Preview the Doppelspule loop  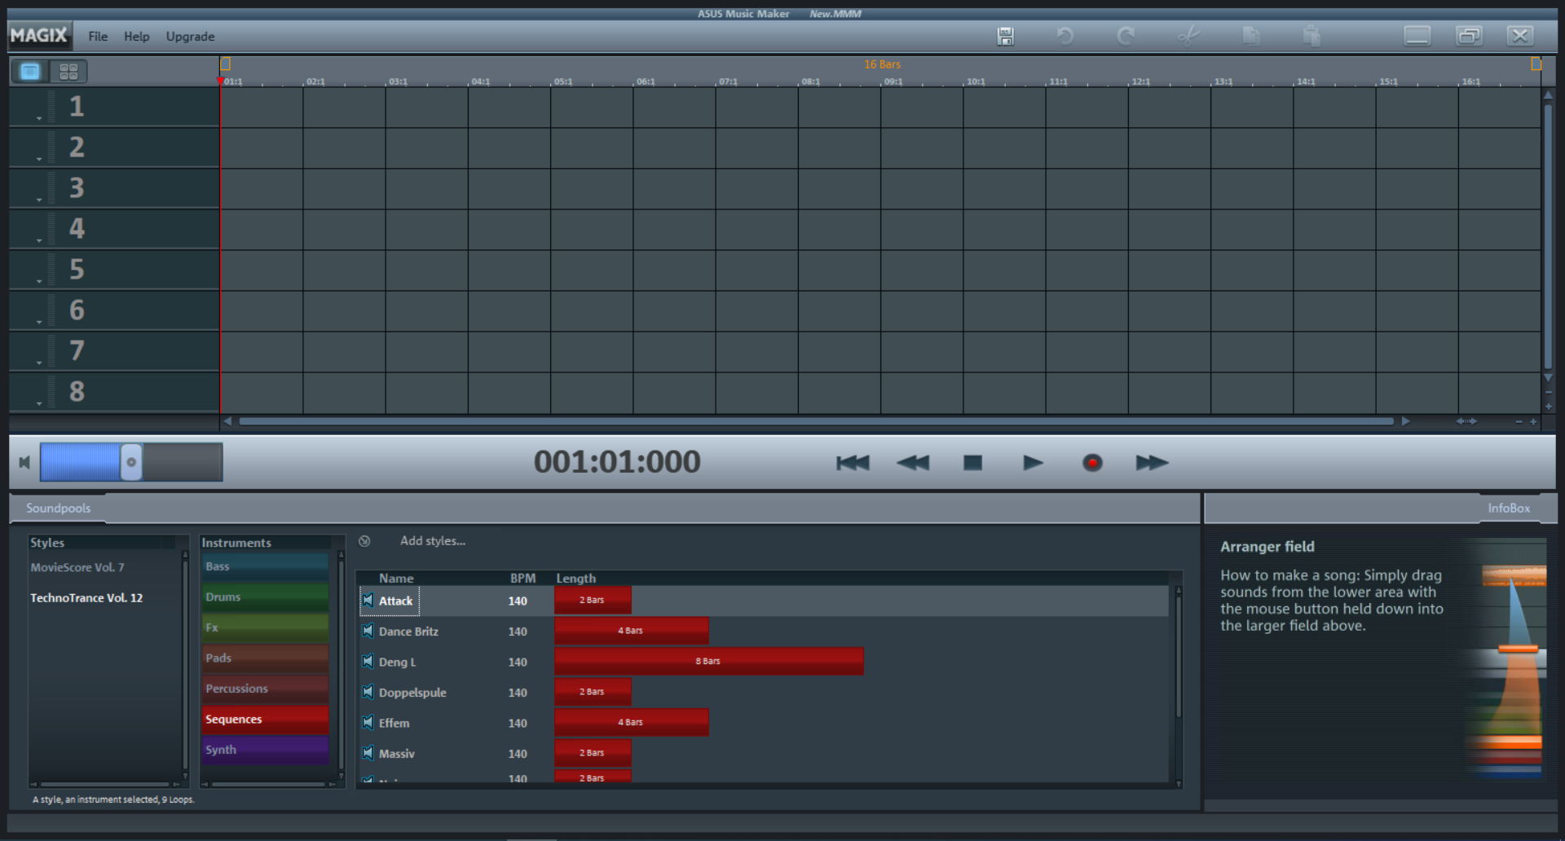[x=368, y=692]
